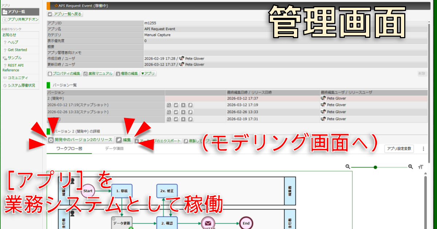
Task: Open the サンプル sidebar link
Action: click(15, 58)
